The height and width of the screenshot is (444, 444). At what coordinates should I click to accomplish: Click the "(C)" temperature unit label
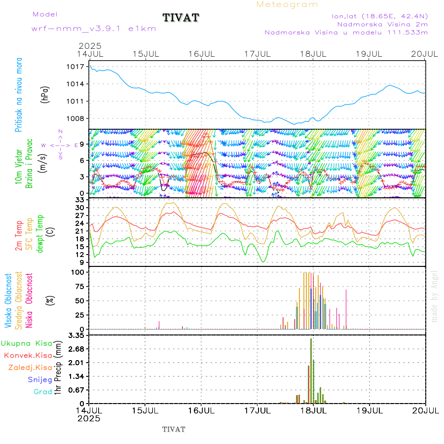tap(50, 232)
